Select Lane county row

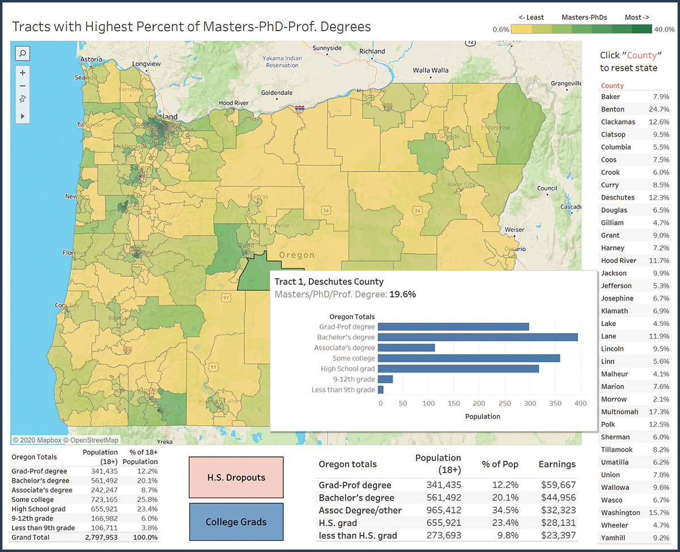point(635,336)
